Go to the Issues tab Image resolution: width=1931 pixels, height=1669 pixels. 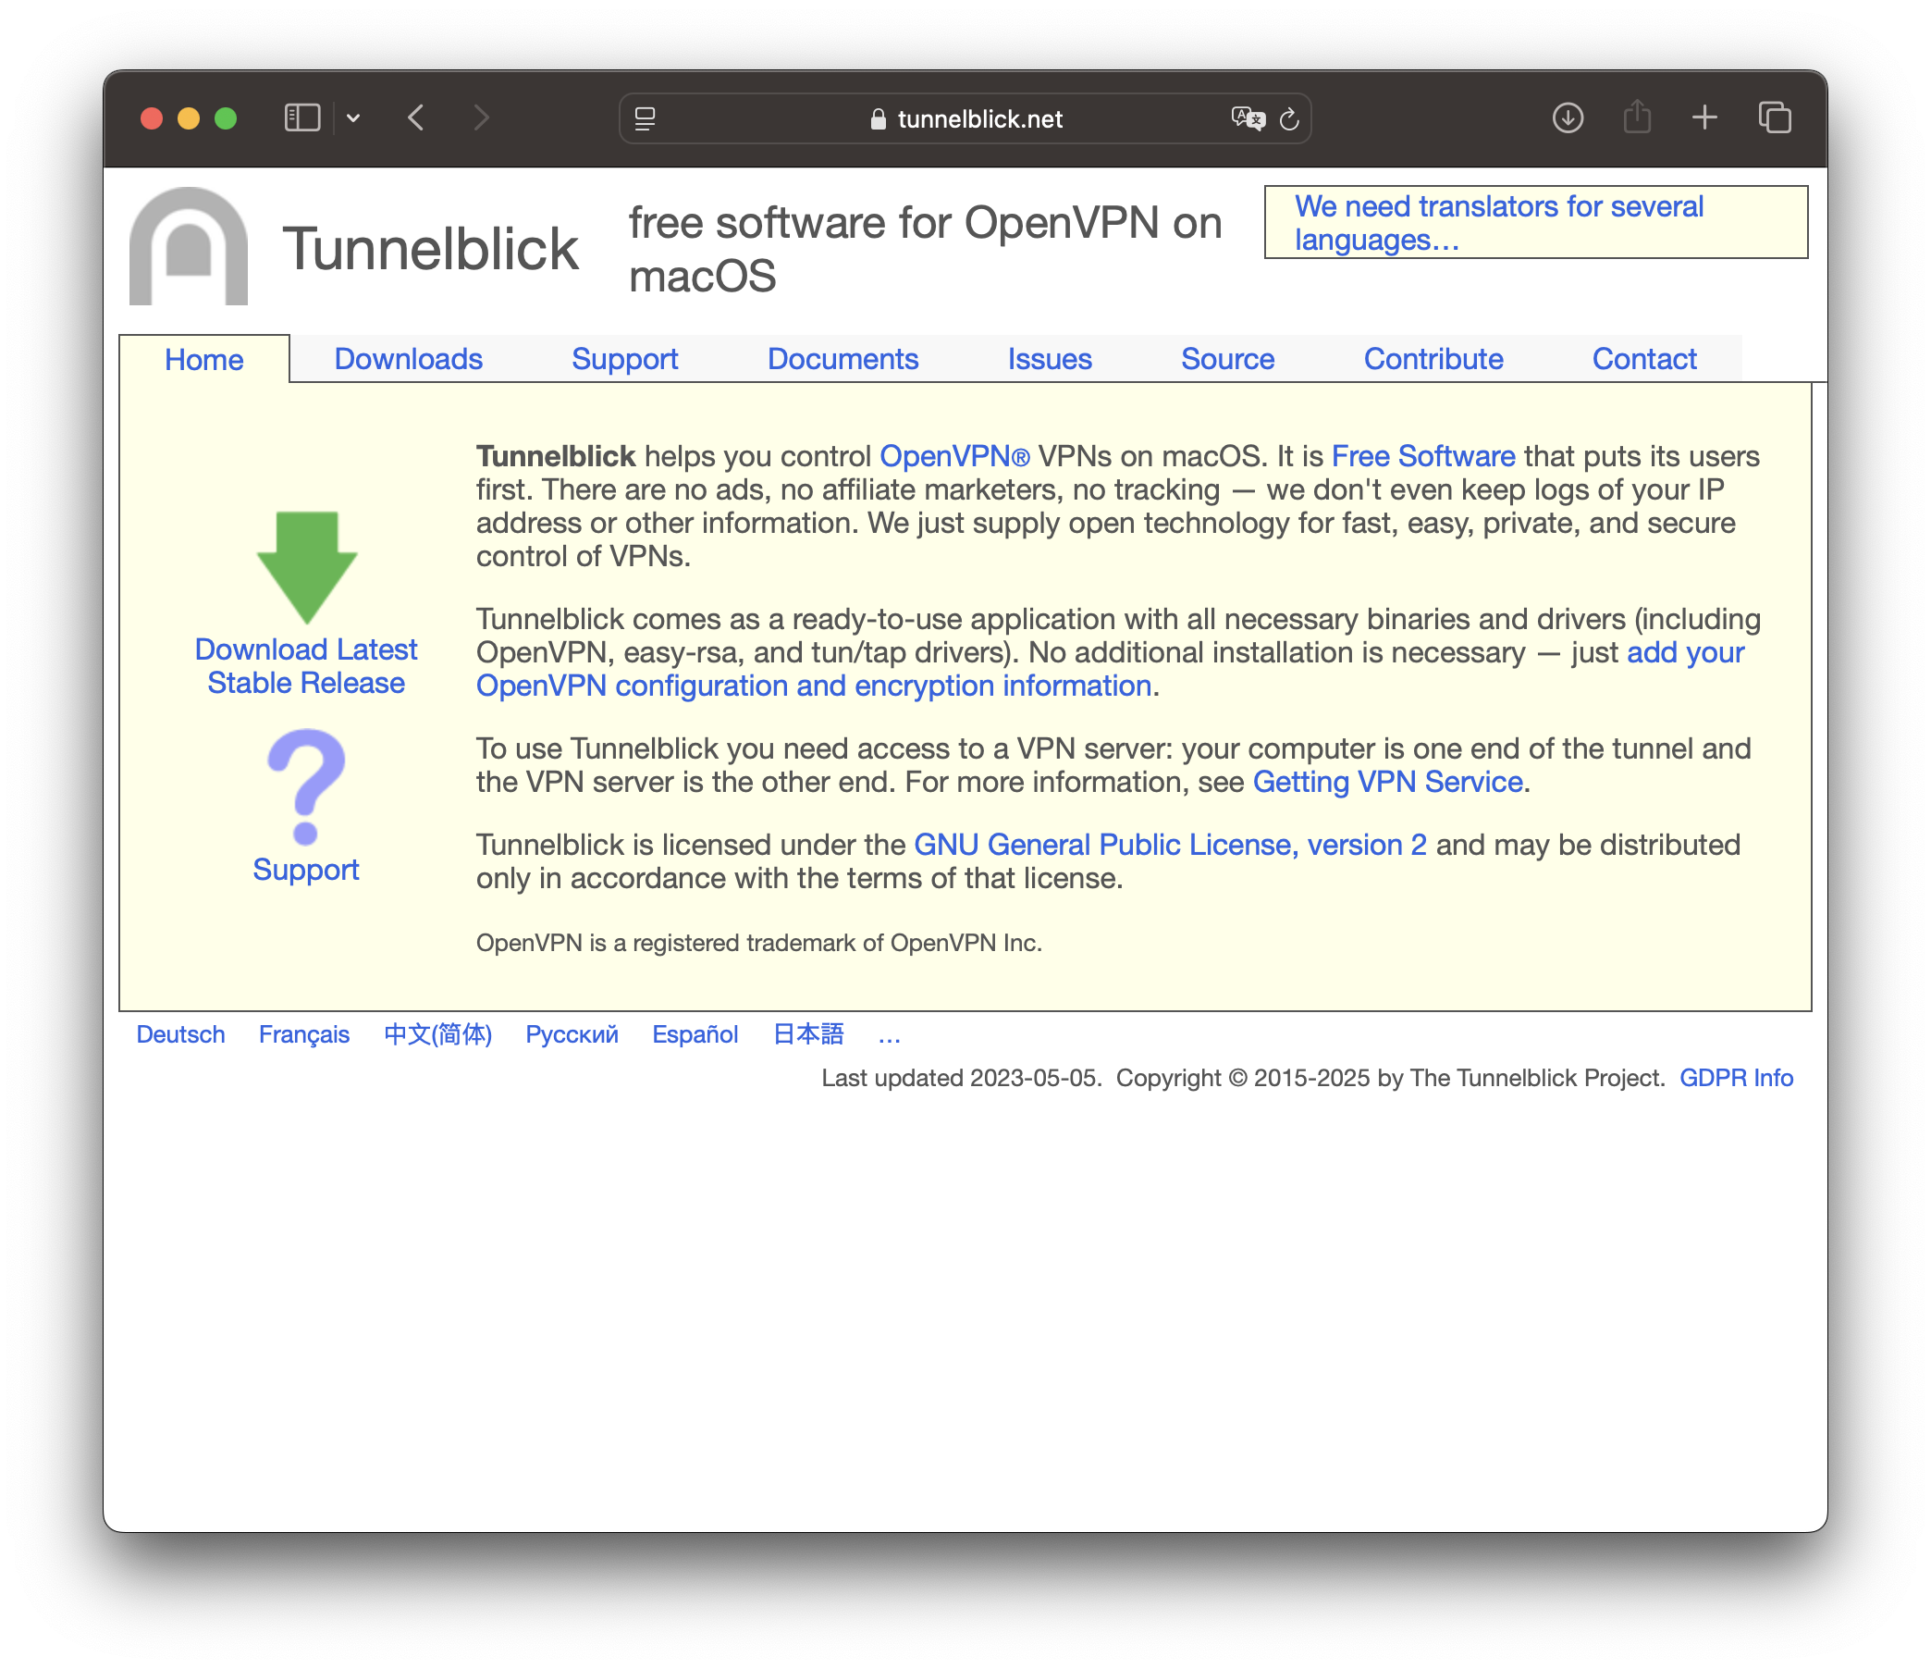(x=1050, y=359)
